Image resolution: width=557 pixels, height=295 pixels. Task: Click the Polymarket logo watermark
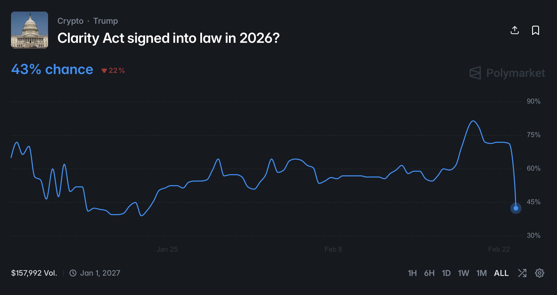pos(506,73)
